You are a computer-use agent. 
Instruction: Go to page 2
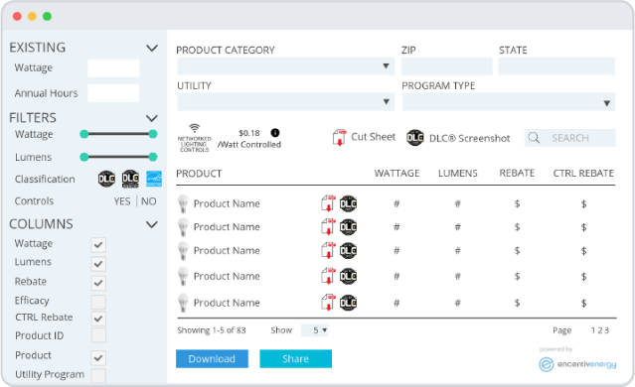pyautogui.click(x=600, y=330)
